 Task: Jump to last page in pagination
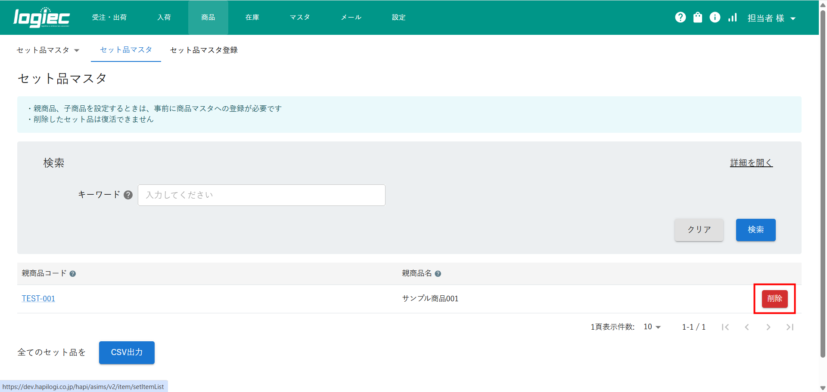pos(790,327)
